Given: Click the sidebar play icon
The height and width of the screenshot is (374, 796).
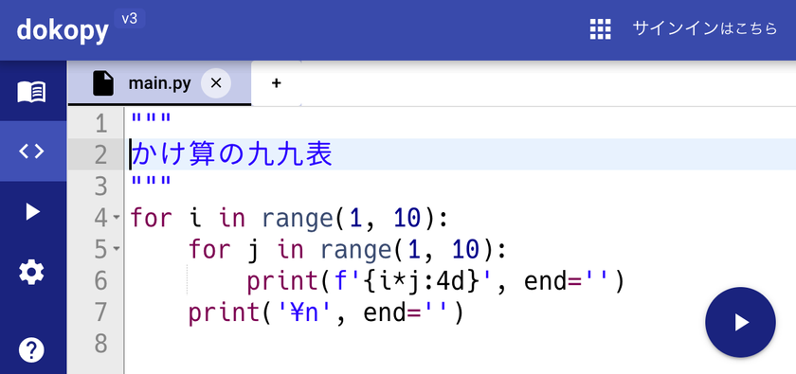Looking at the screenshot, I should pos(32,211).
